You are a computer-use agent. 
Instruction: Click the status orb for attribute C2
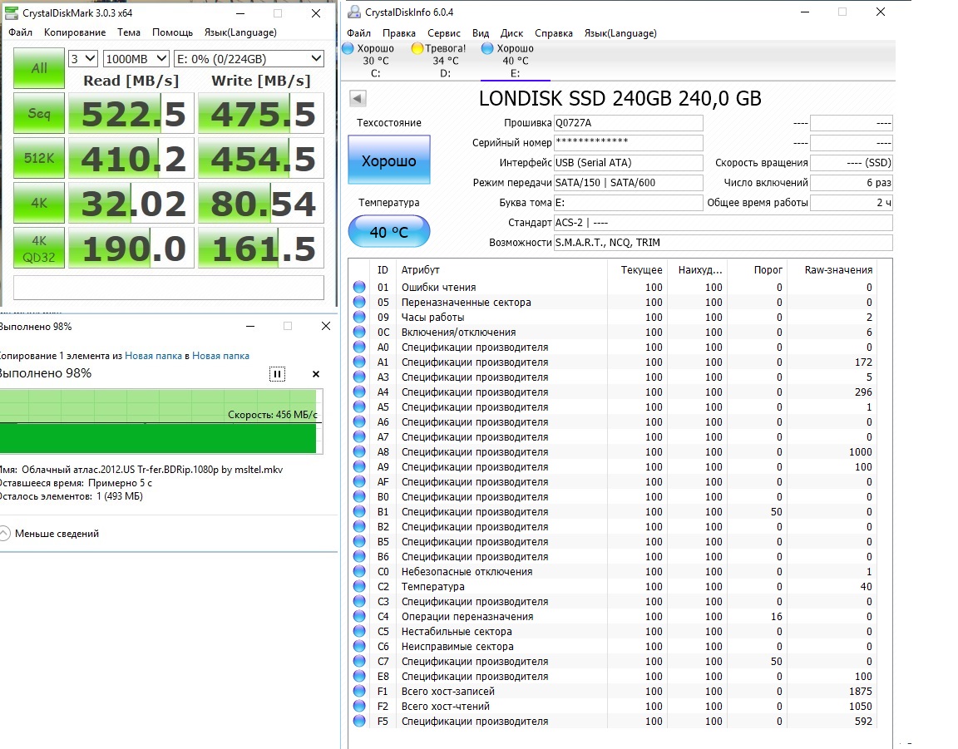(x=359, y=587)
